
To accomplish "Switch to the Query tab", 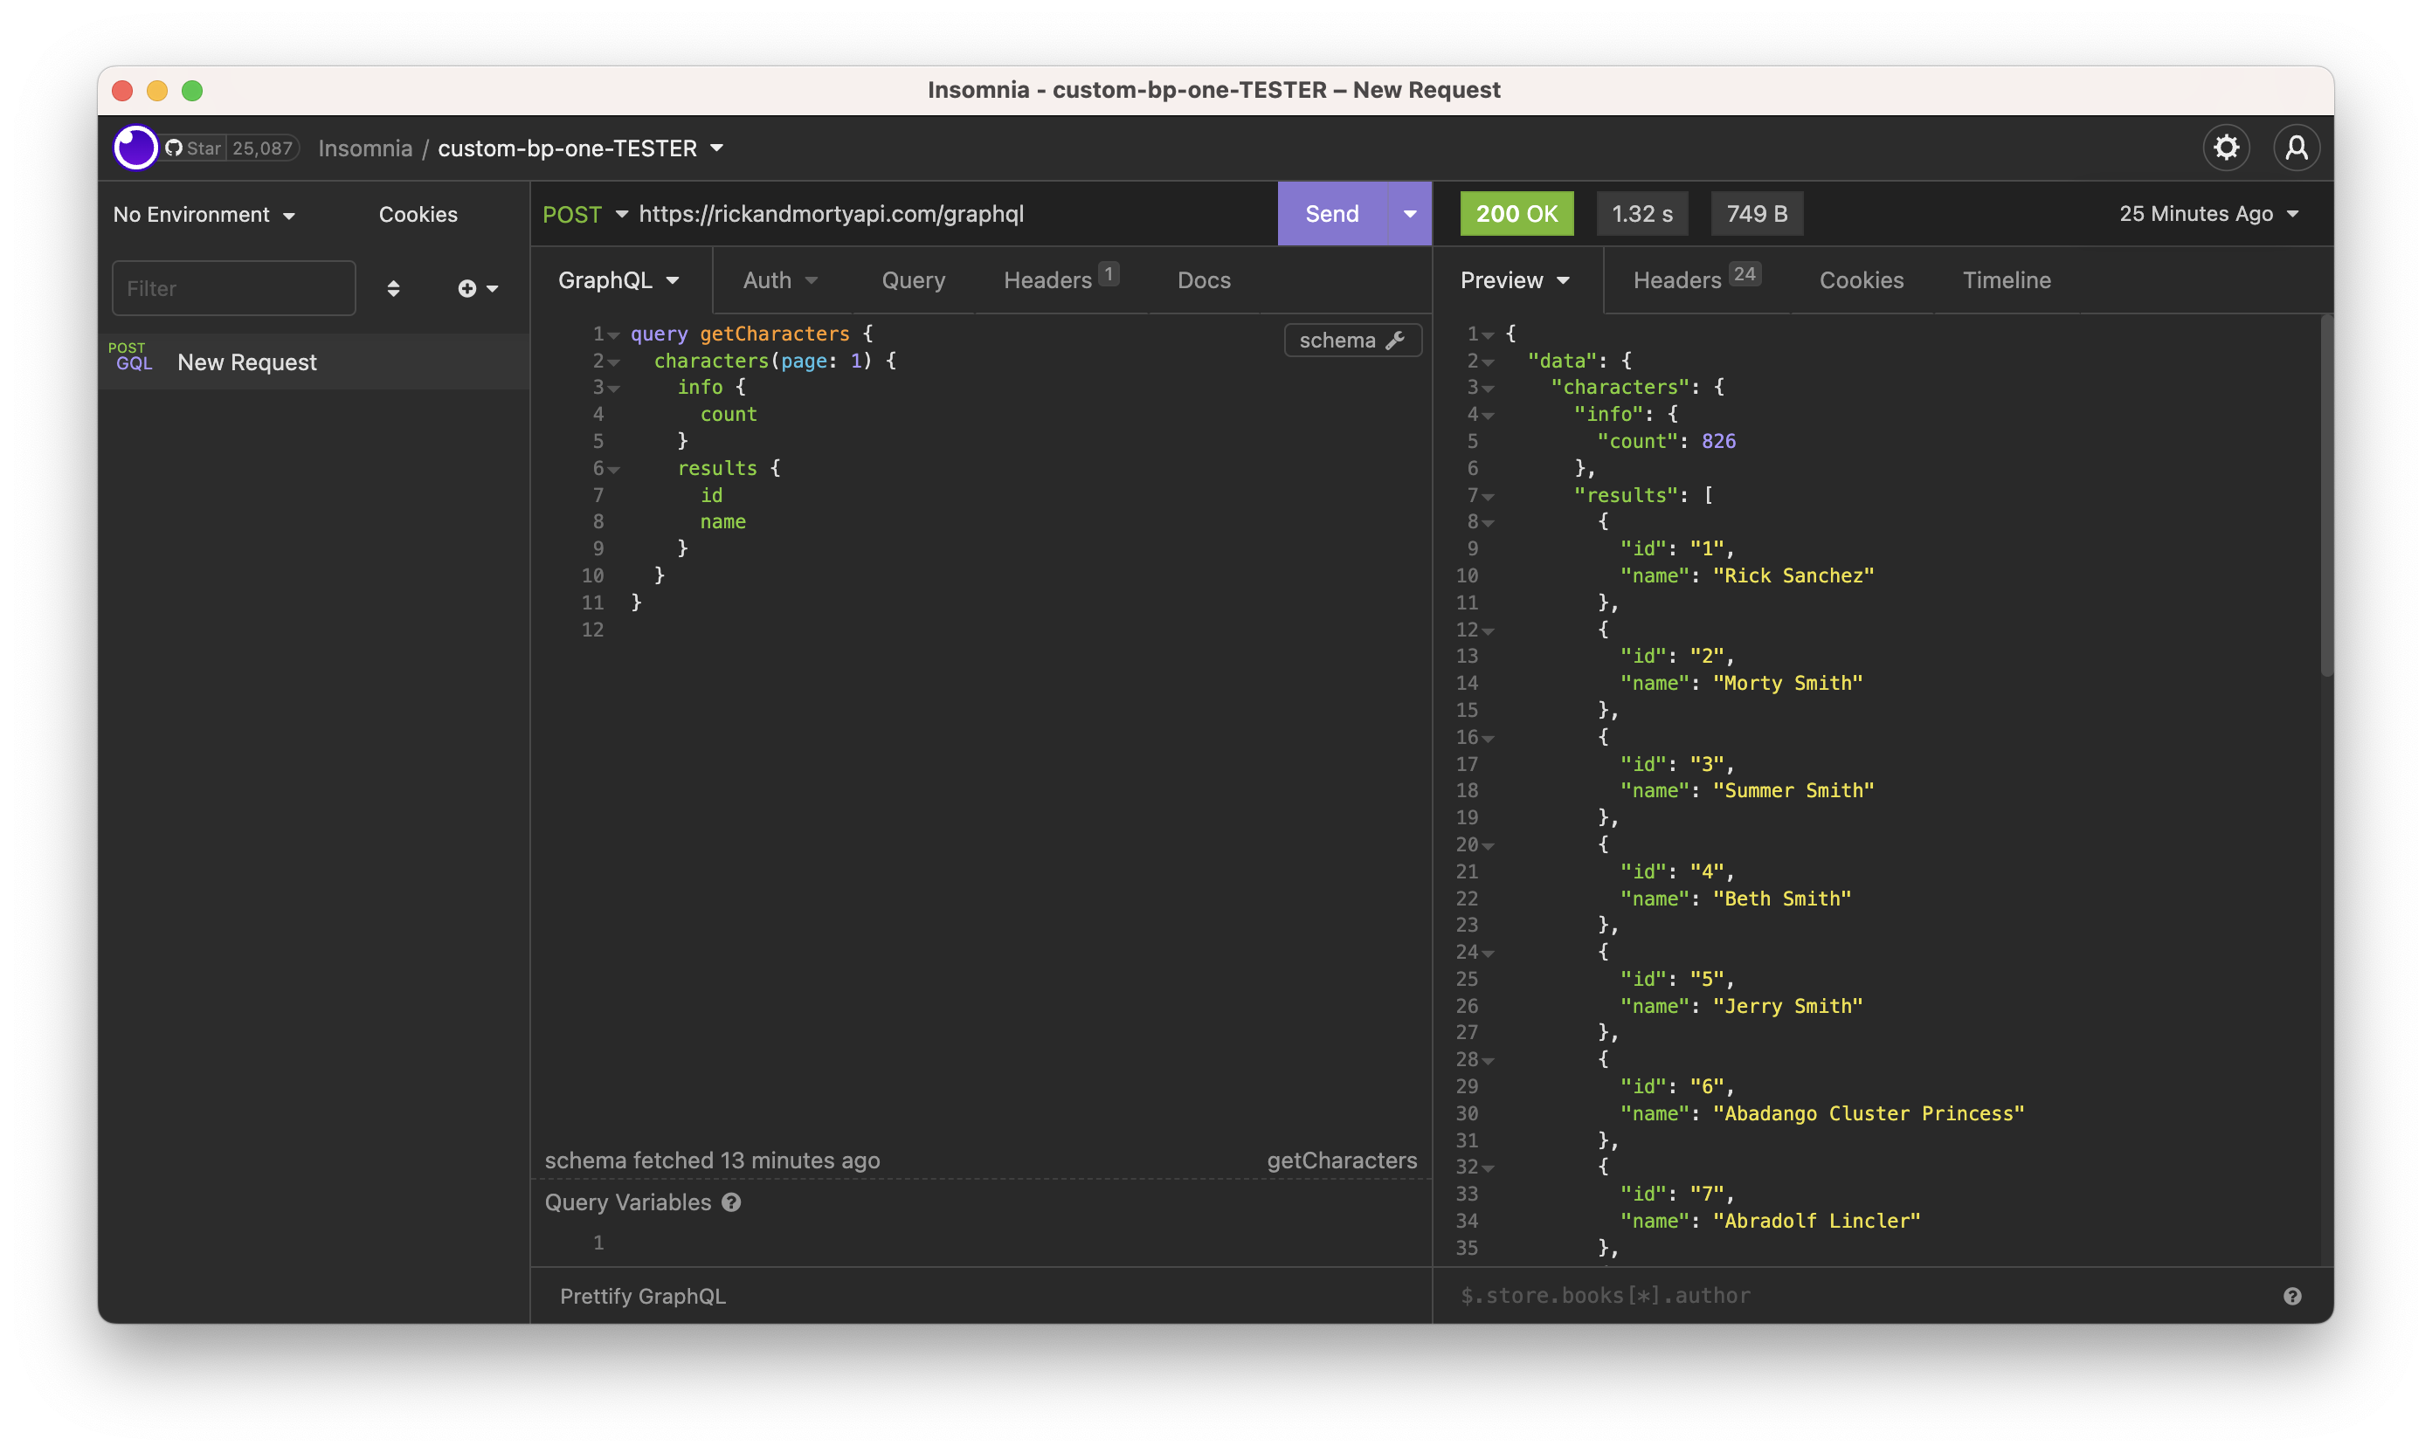I will tap(913, 280).
